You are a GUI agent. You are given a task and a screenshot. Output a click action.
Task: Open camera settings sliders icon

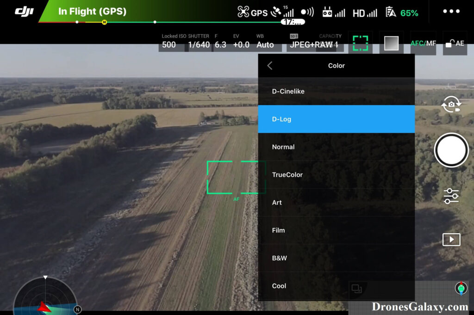coord(451,196)
